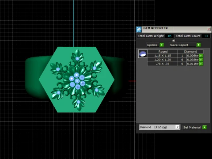Click the Diamond column header
The height and width of the screenshot is (159, 212).
(190, 52)
